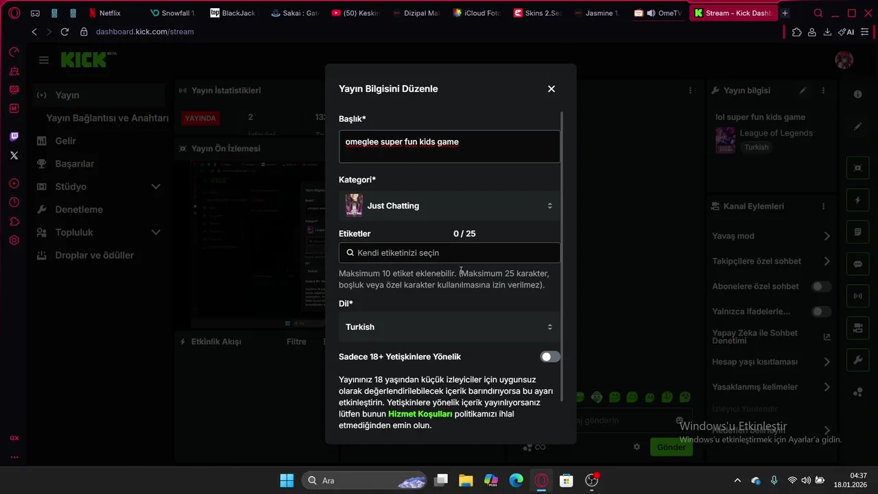
Task: Toggle Sadece 18+ Yetişkinlere Yönelik switch
Action: [550, 357]
